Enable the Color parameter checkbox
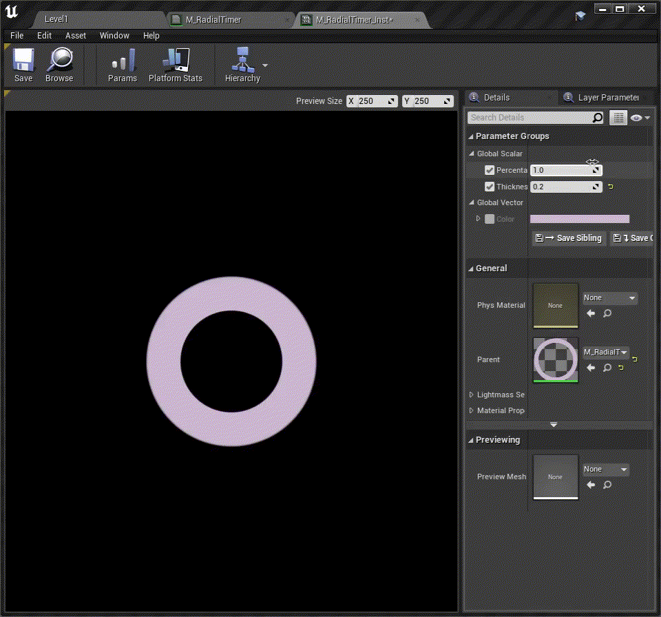This screenshot has height=617, width=661. [x=490, y=219]
